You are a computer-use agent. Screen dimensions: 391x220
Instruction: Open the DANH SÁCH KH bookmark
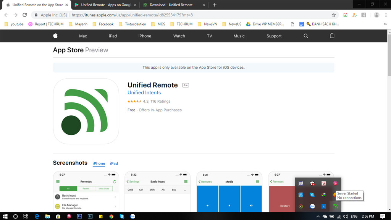tap(323, 24)
